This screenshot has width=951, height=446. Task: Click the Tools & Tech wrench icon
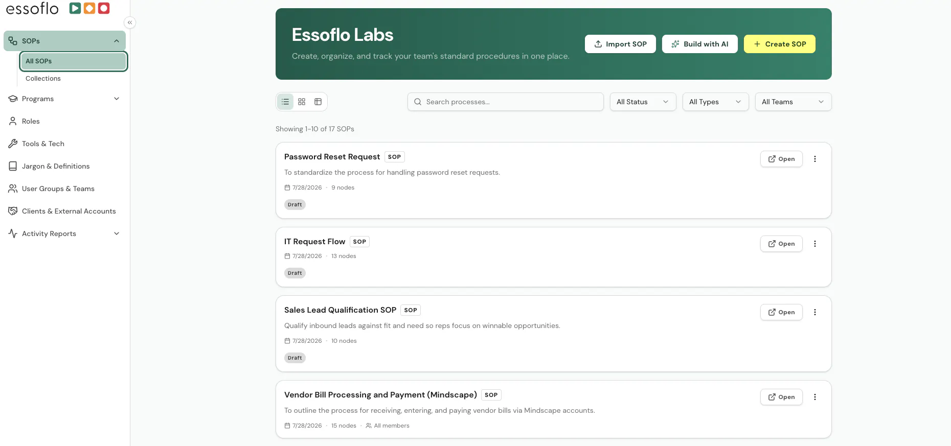tap(13, 144)
